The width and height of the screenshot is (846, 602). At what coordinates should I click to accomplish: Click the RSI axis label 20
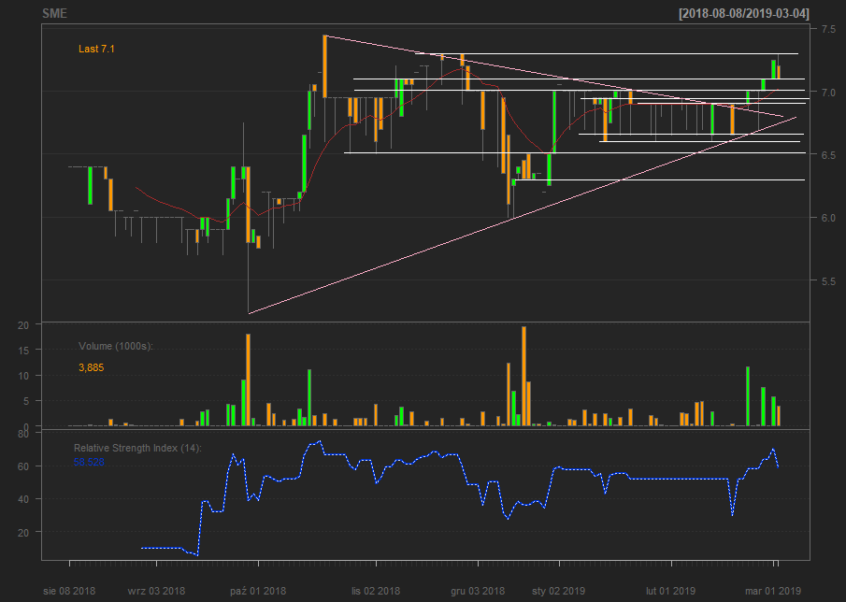(23, 532)
